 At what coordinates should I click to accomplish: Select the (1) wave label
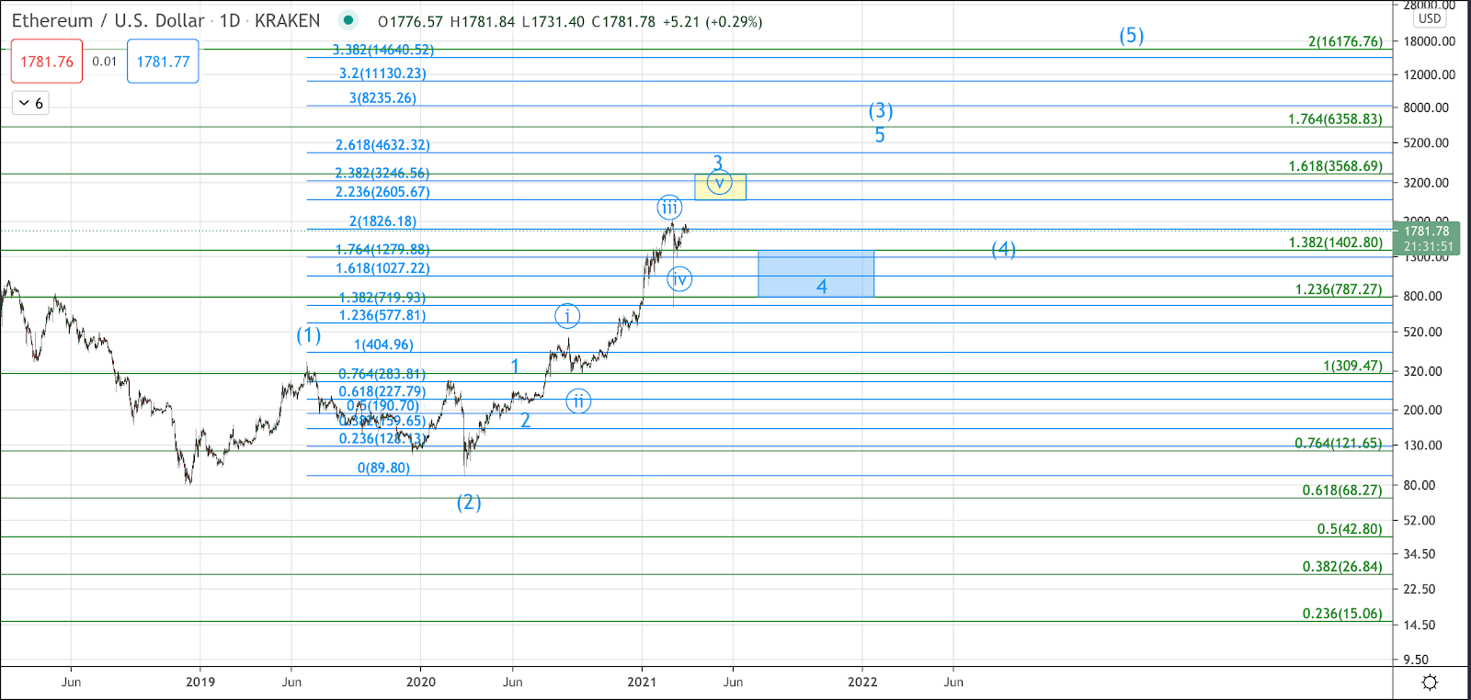pyautogui.click(x=309, y=335)
